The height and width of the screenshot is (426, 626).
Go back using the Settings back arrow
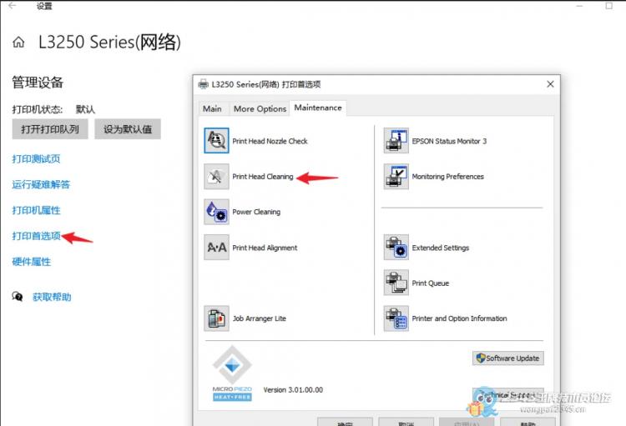tap(12, 6)
